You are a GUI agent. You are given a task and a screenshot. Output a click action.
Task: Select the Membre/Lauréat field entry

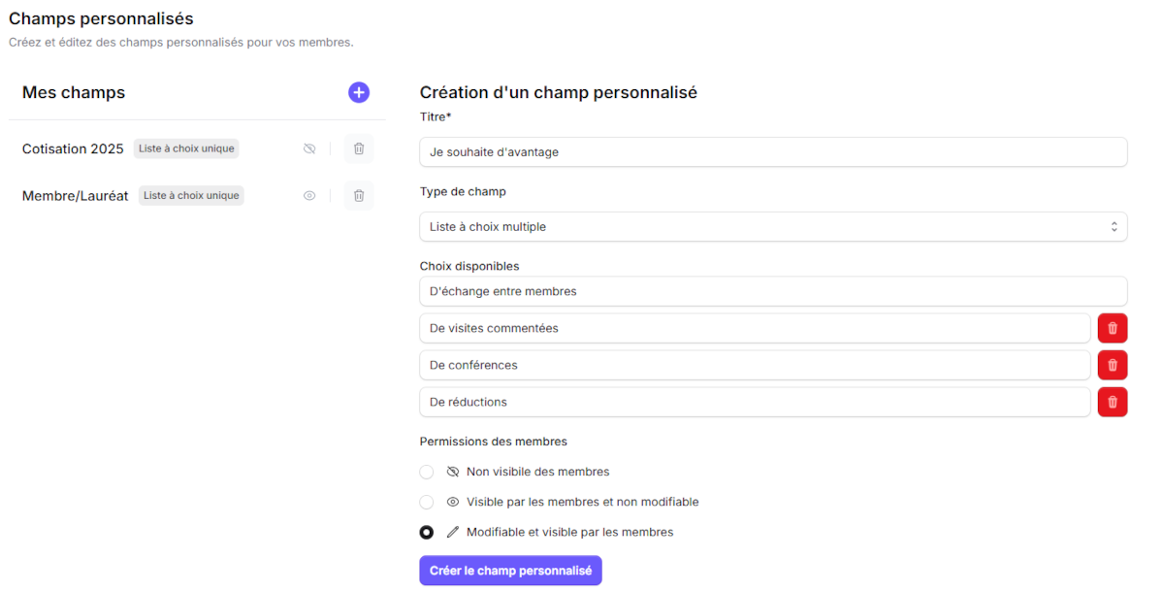click(x=76, y=195)
